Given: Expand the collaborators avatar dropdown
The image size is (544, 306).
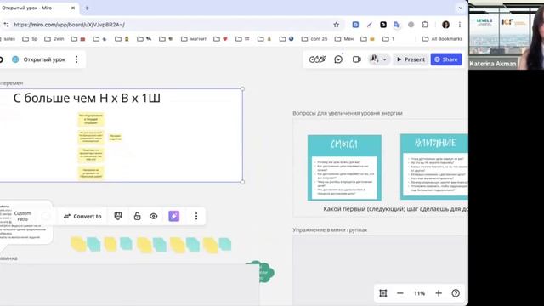Looking at the screenshot, I should pos(385,59).
